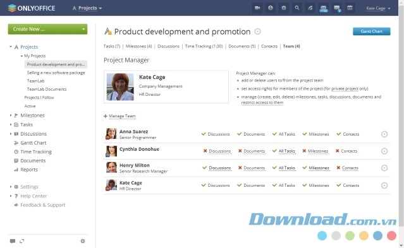Click the Milestones flag icon in sidebar
The image size is (404, 248).
[x=16, y=115]
